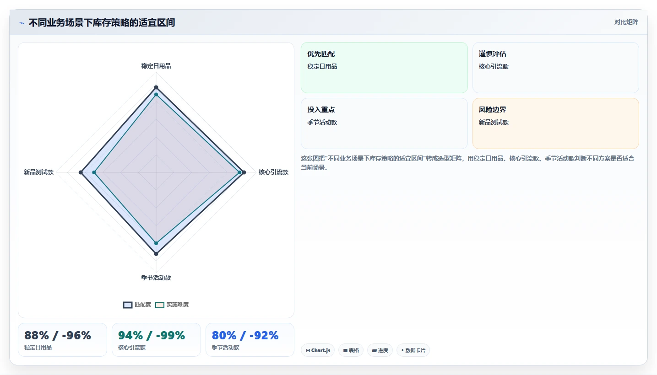The height and width of the screenshot is (375, 657).
Task: Click the 80% / -92% stat card
Action: [x=250, y=340]
